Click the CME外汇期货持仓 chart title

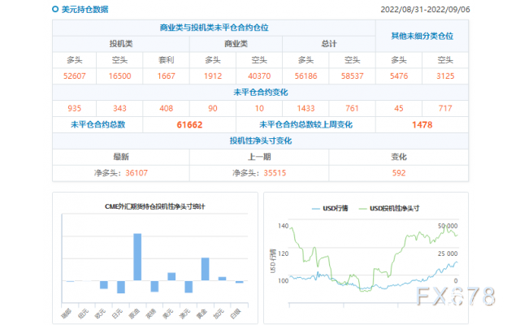(x=154, y=208)
